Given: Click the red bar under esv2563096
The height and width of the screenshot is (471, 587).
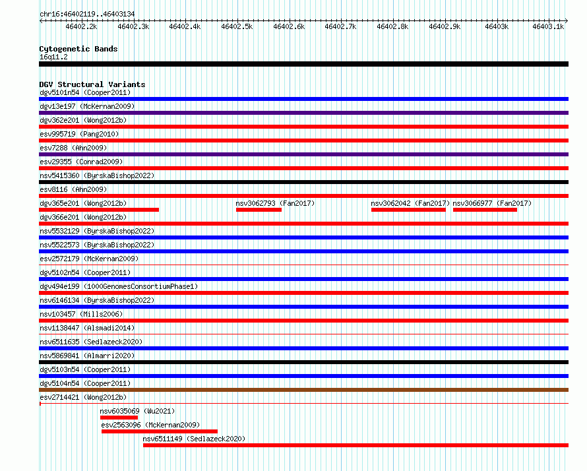Looking at the screenshot, I should (x=160, y=431).
